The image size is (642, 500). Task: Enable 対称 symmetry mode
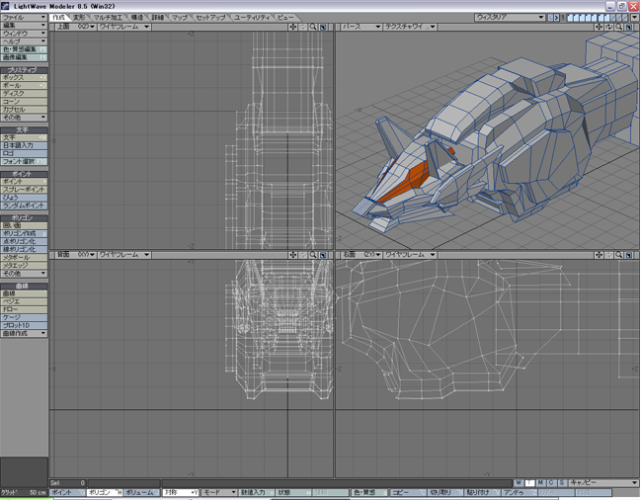pyautogui.click(x=179, y=492)
